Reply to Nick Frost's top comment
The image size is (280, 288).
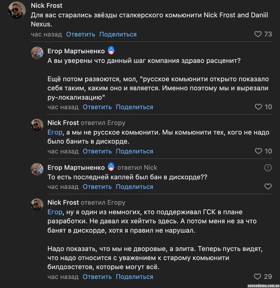[x=81, y=34]
